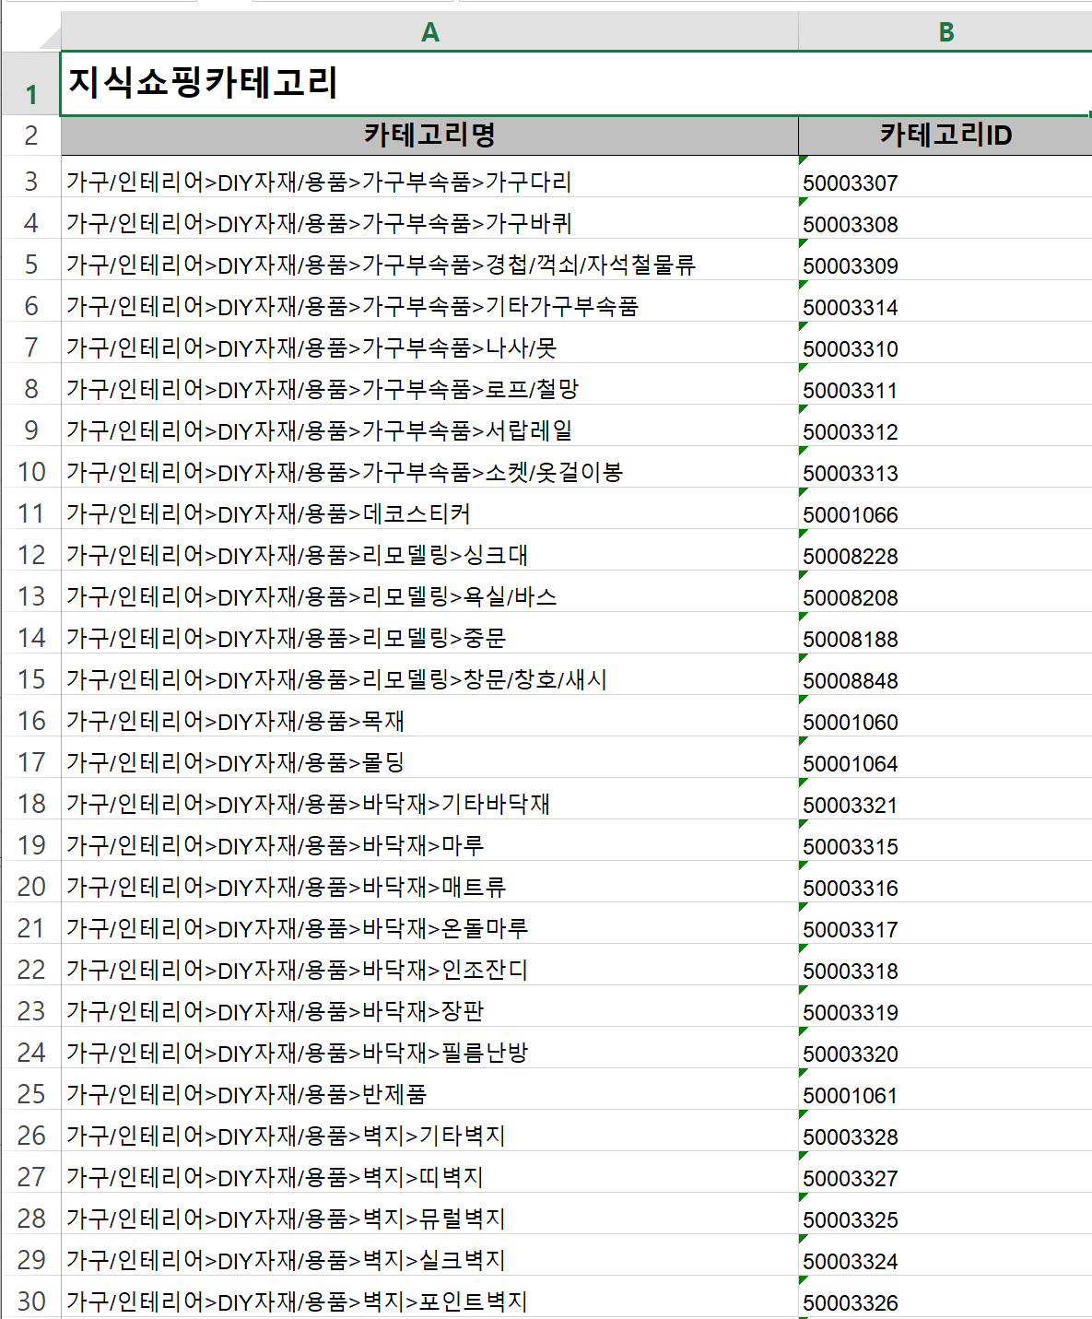This screenshot has width=1092, height=1319.
Task: Select the cell ending with 용품>몰딩
Action: click(x=429, y=758)
